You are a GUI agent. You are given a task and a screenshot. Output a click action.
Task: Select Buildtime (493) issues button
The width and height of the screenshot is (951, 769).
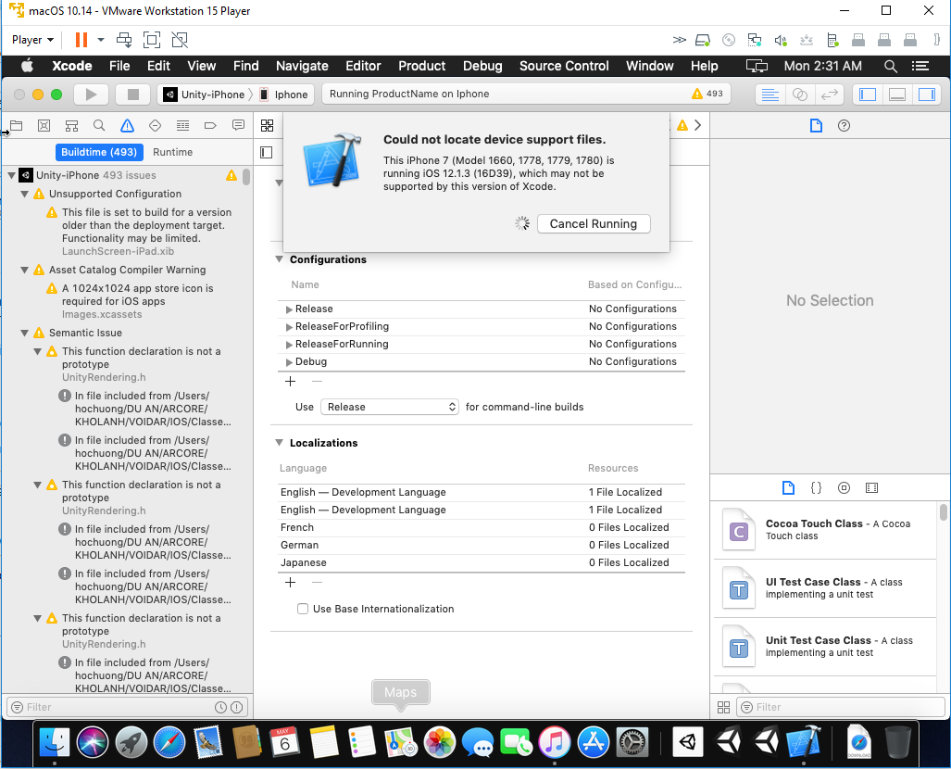(x=99, y=152)
